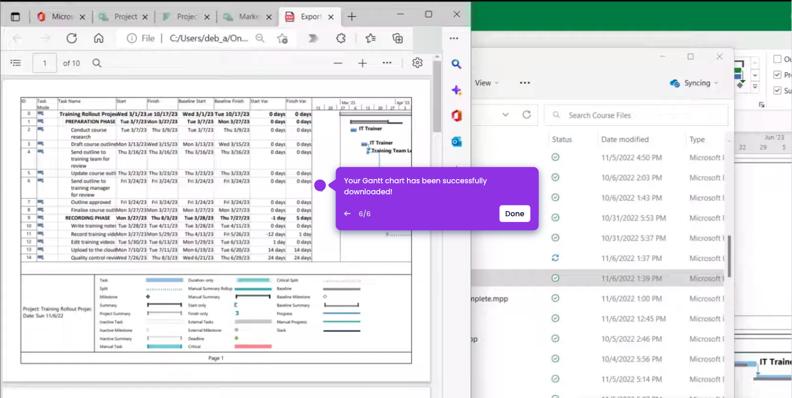792x398 pixels.
Task: Select the row dated 11/5/2022 5:14 PM
Action: (599, 379)
